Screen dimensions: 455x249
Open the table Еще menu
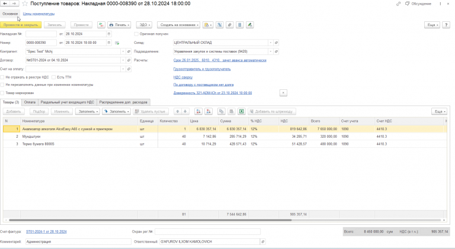[440, 111]
